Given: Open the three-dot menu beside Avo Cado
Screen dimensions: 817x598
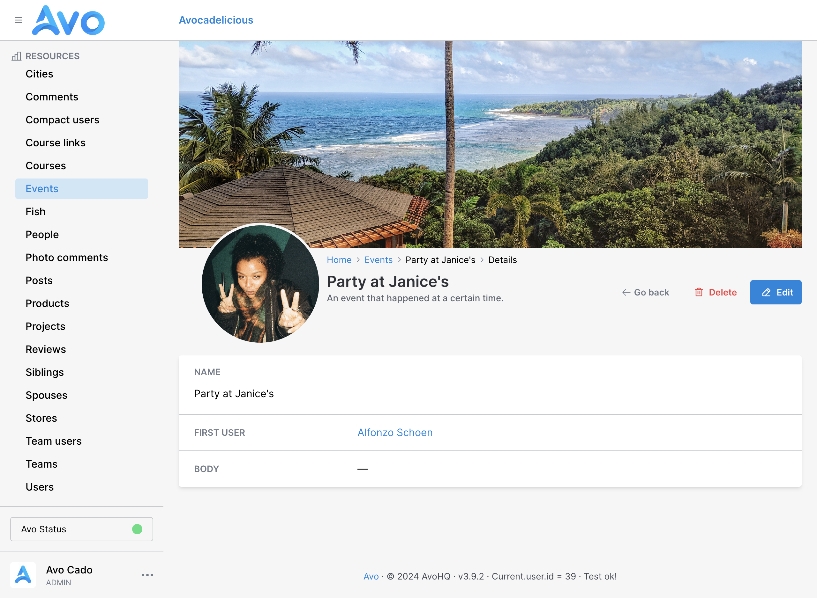Looking at the screenshot, I should coord(147,575).
